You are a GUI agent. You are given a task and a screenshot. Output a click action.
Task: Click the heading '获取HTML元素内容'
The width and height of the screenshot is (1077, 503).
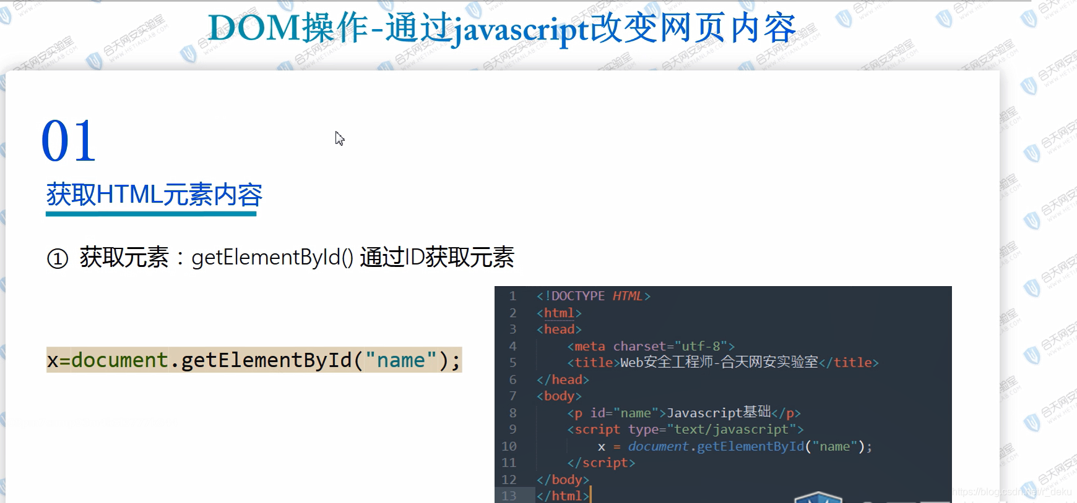pyautogui.click(x=154, y=195)
